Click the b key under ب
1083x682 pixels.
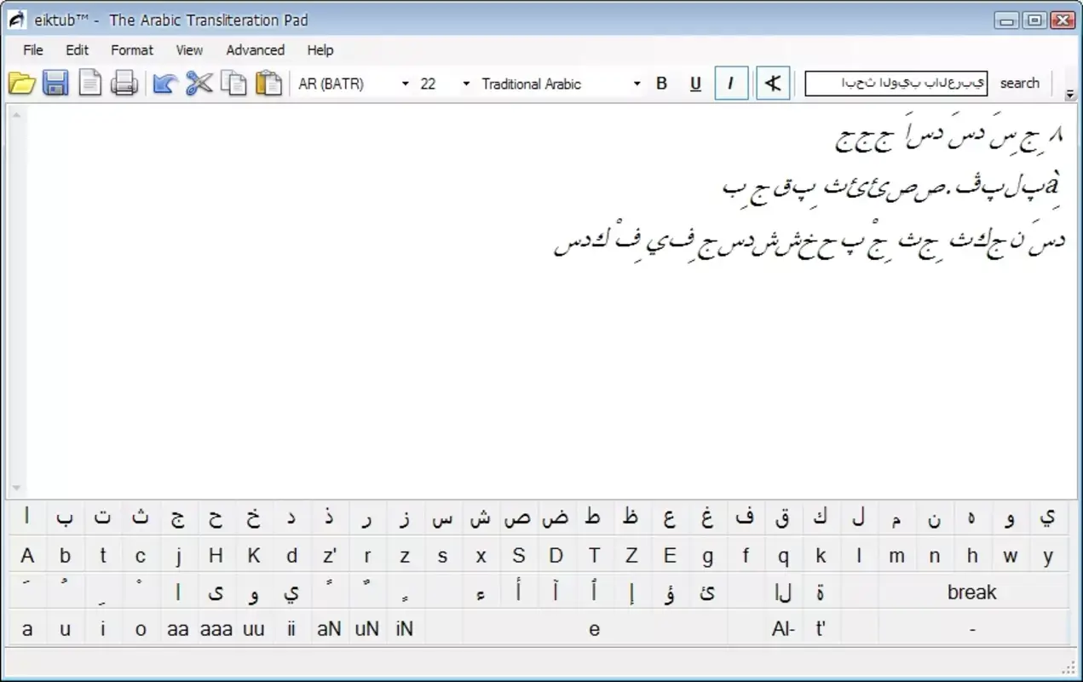point(65,557)
